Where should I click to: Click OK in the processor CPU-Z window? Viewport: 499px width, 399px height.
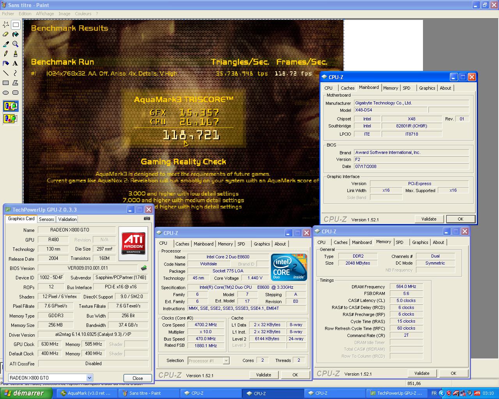(295, 375)
